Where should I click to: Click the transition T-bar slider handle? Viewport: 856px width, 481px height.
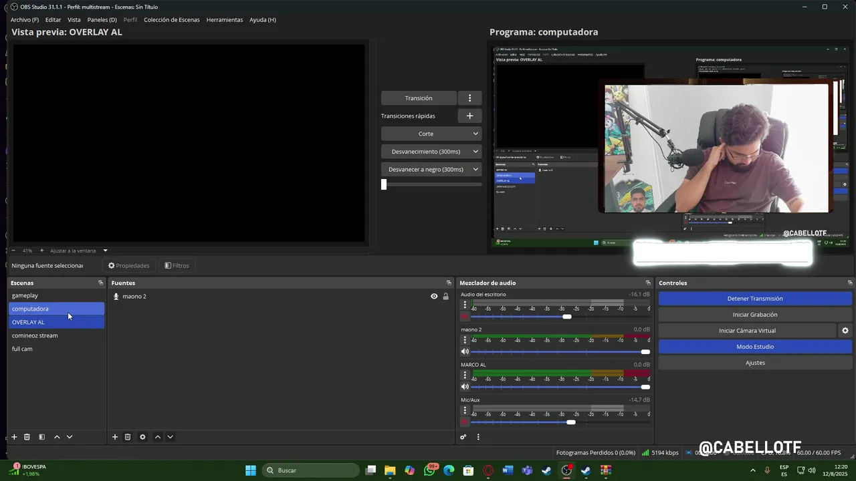[384, 184]
